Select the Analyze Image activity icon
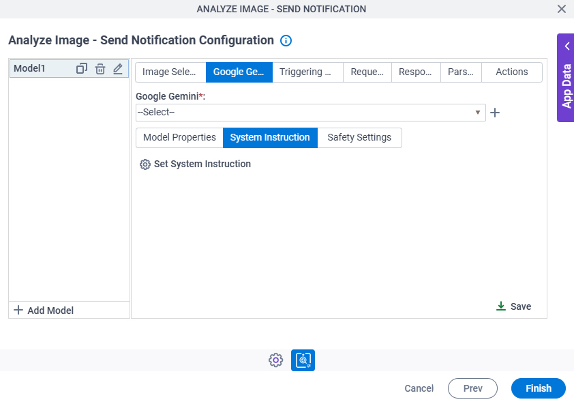The width and height of the screenshot is (574, 404). pos(303,360)
